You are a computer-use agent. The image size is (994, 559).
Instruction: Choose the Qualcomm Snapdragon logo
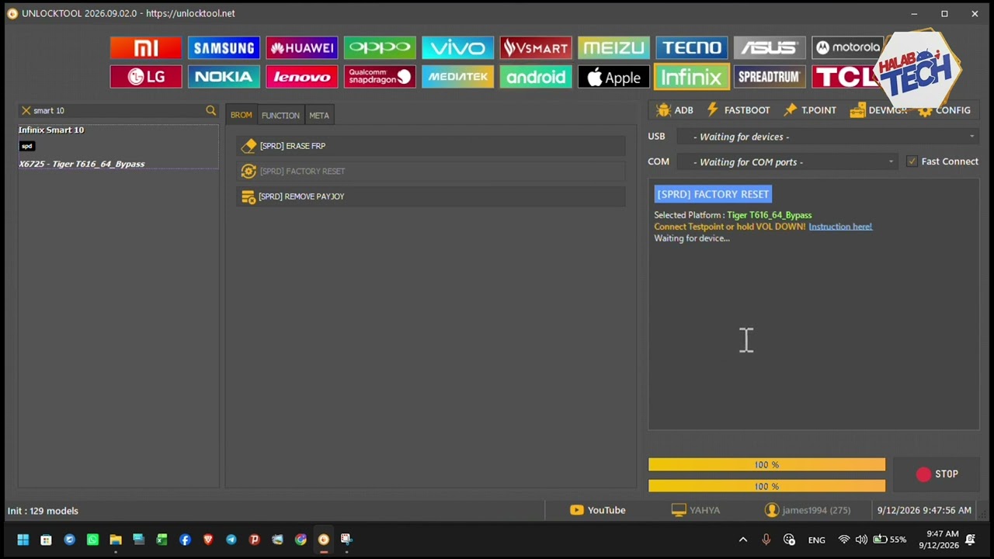click(x=380, y=77)
